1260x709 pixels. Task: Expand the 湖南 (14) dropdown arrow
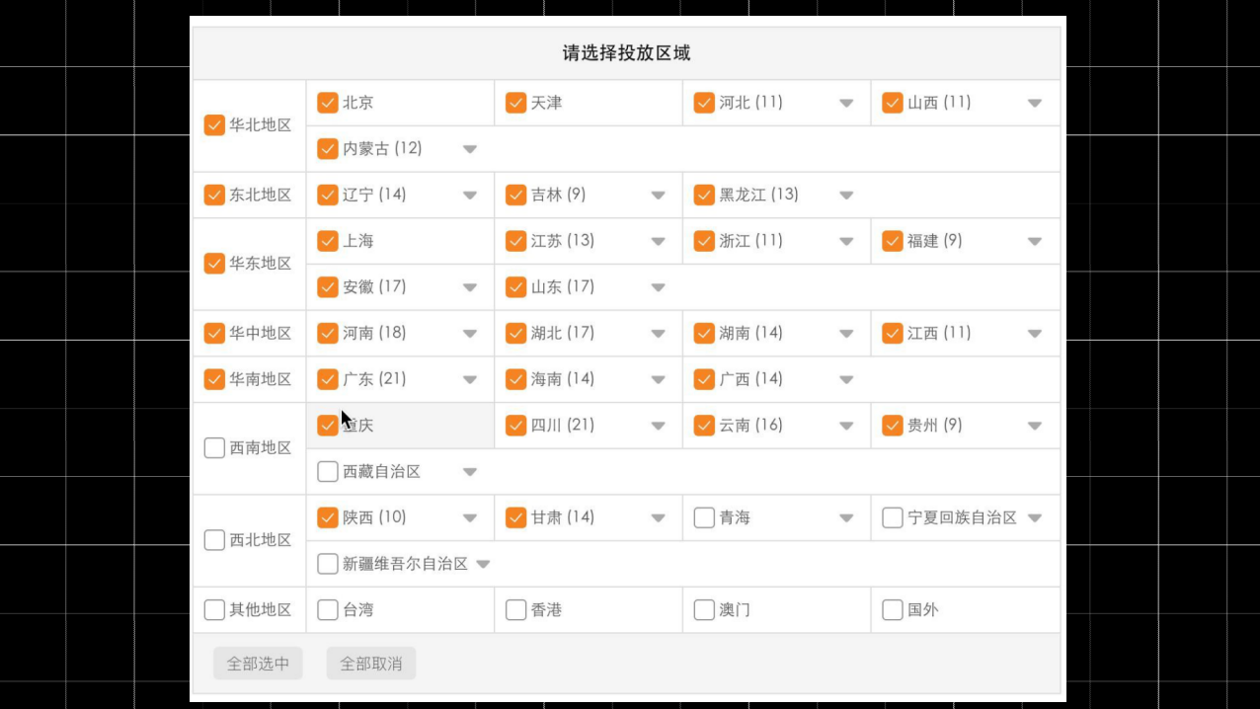click(846, 334)
